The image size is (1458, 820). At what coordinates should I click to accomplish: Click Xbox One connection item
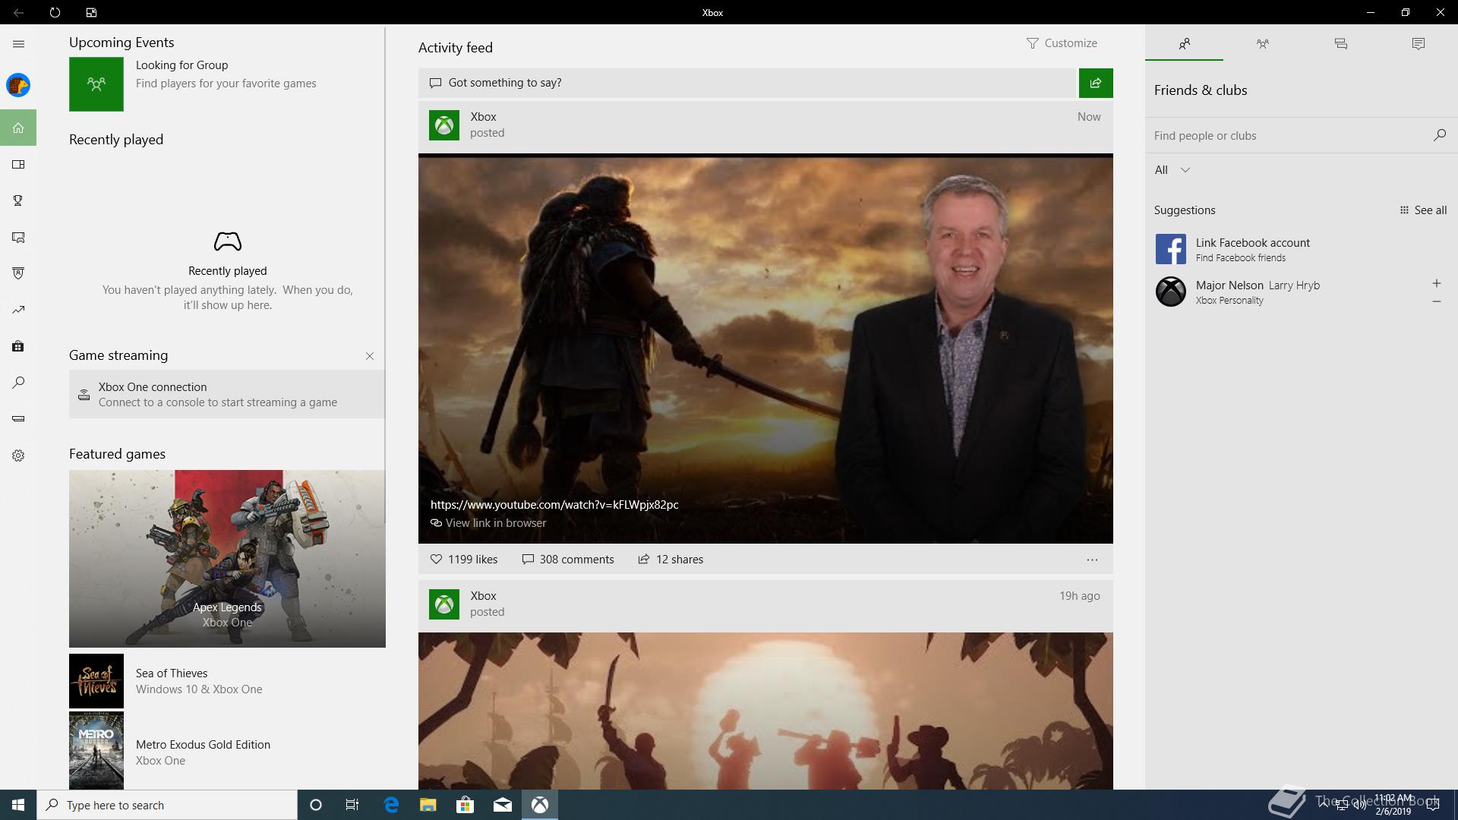pyautogui.click(x=226, y=394)
